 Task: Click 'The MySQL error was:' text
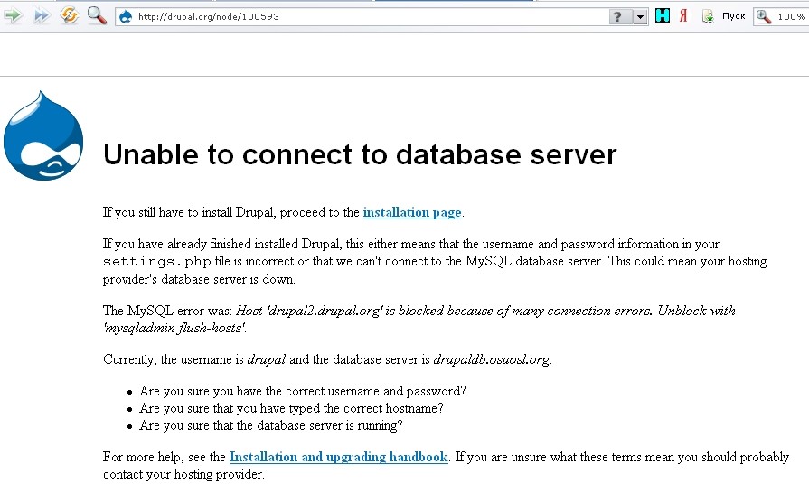click(168, 311)
